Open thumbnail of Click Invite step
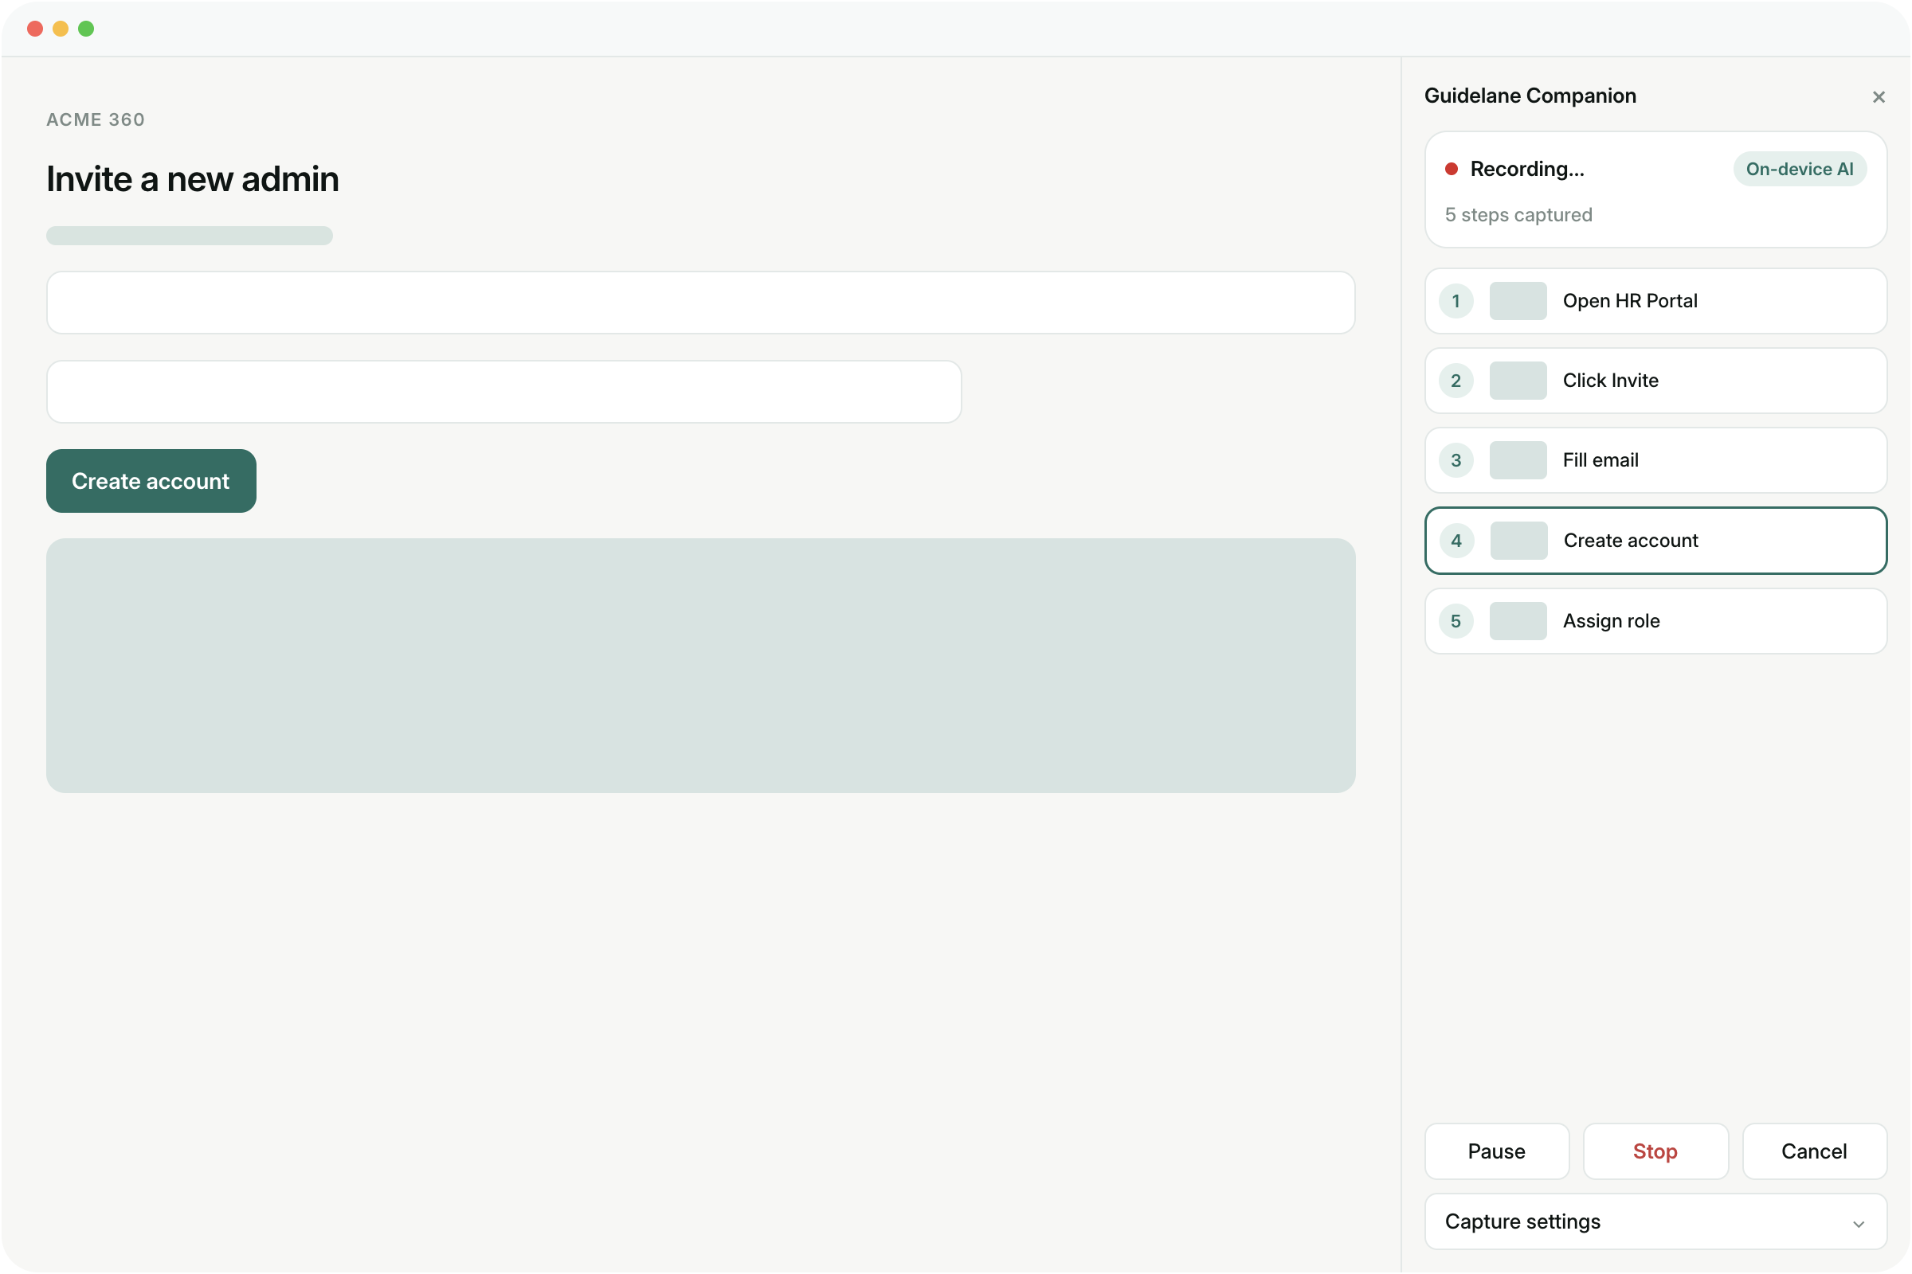Image resolution: width=1912 pixels, height=1274 pixels. point(1518,381)
